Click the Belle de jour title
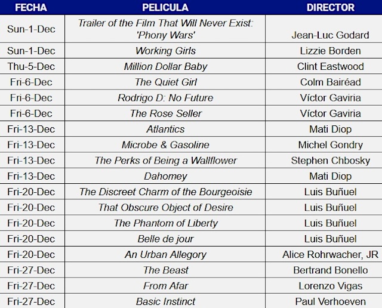The width and height of the screenshot is (382, 308). click(x=165, y=239)
